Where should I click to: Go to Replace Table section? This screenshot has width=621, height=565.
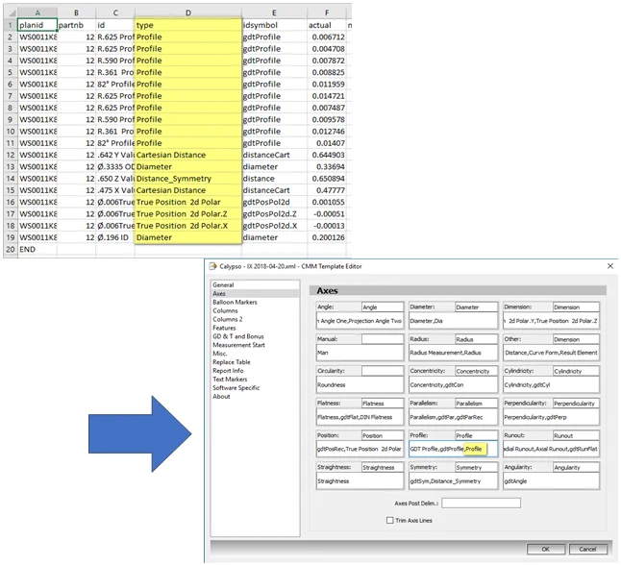pos(232,362)
